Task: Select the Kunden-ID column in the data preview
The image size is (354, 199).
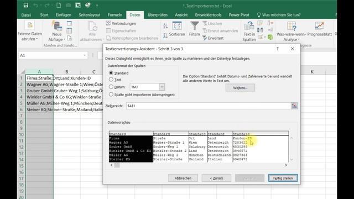Action: pos(261,146)
